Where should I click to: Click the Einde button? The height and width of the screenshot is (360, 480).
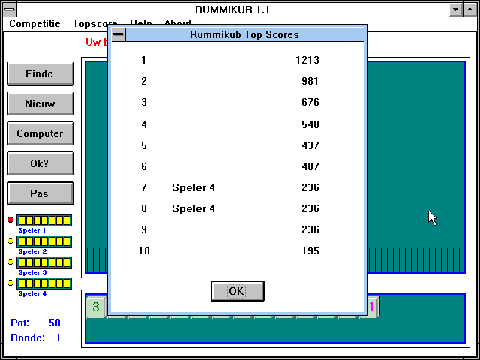pyautogui.click(x=40, y=73)
